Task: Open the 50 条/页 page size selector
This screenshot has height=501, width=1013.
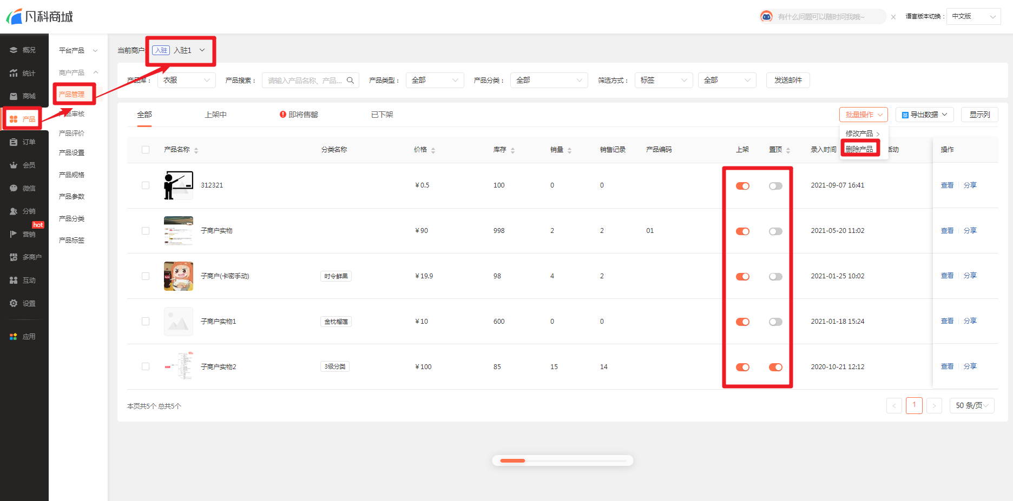Action: [972, 405]
